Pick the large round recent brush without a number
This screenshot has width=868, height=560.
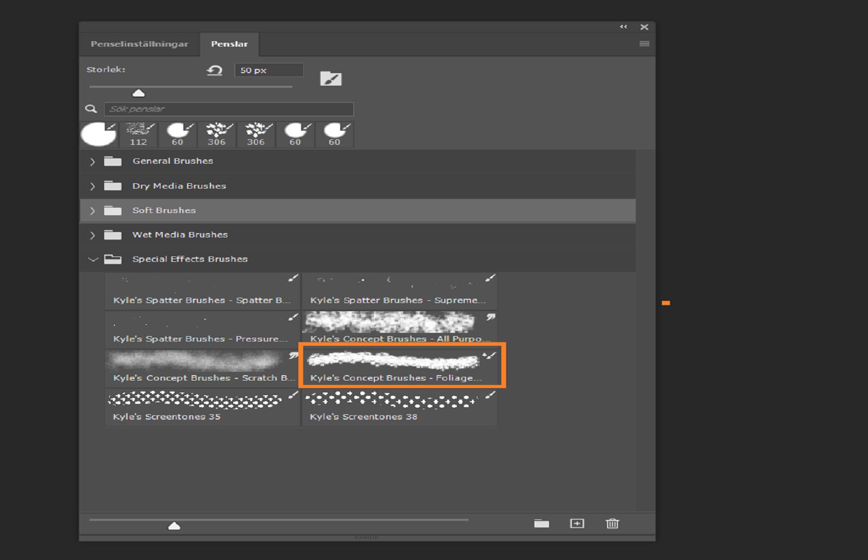[98, 134]
